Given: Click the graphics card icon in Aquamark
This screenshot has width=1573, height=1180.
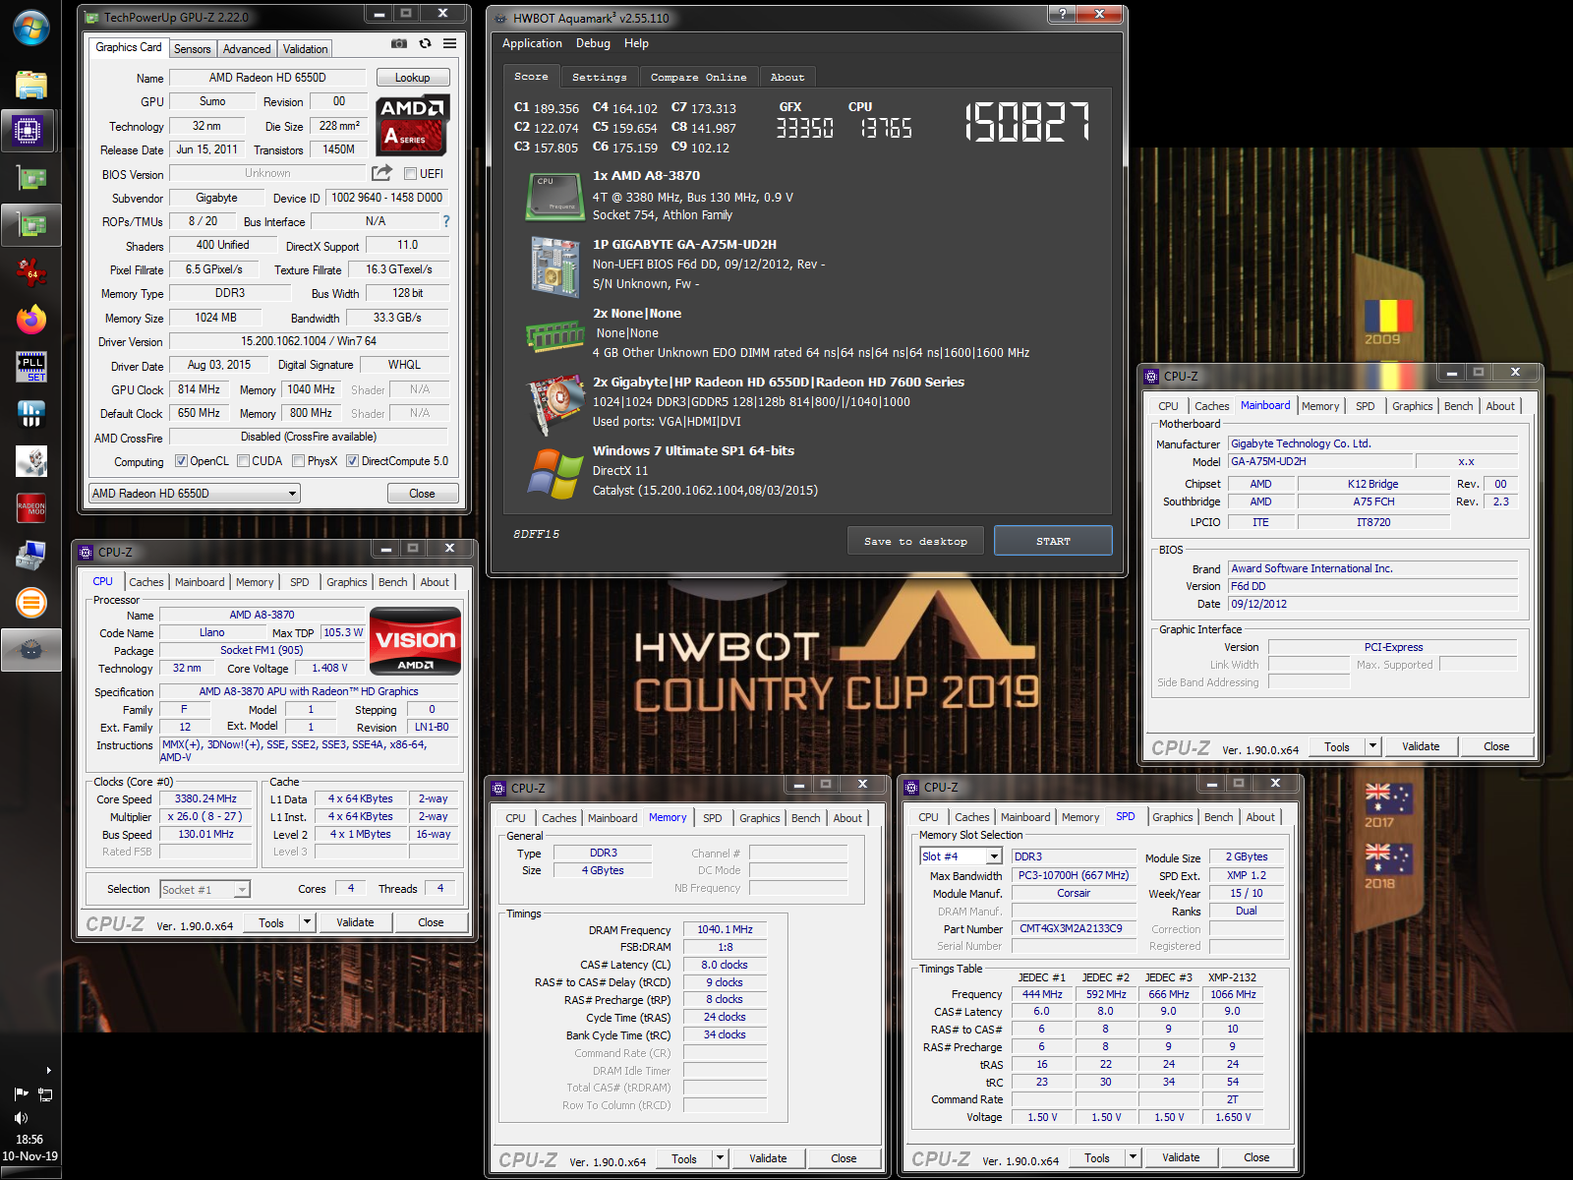Looking at the screenshot, I should 555,403.
